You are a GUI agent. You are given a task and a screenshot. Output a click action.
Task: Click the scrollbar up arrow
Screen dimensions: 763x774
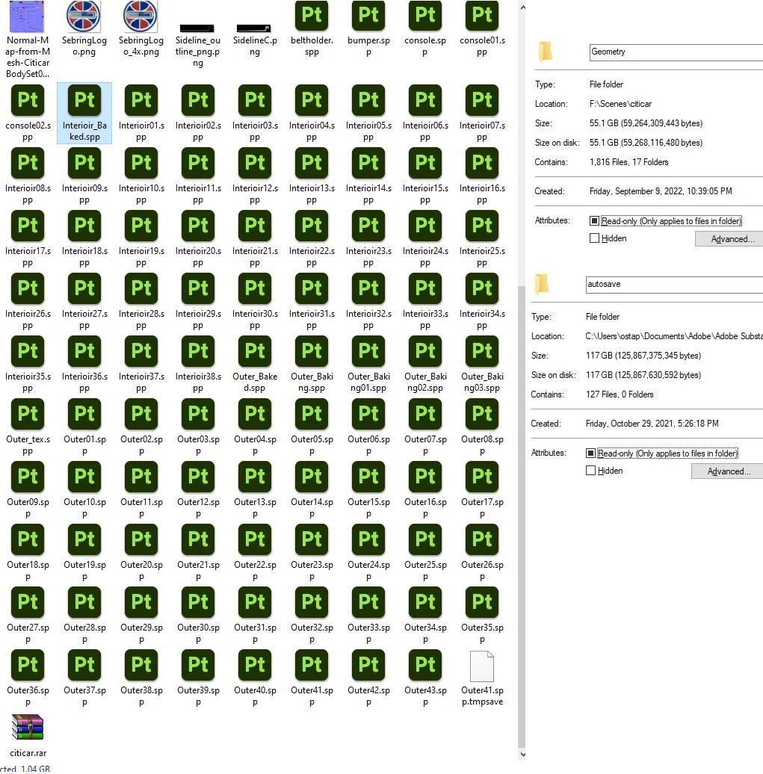coord(522,7)
